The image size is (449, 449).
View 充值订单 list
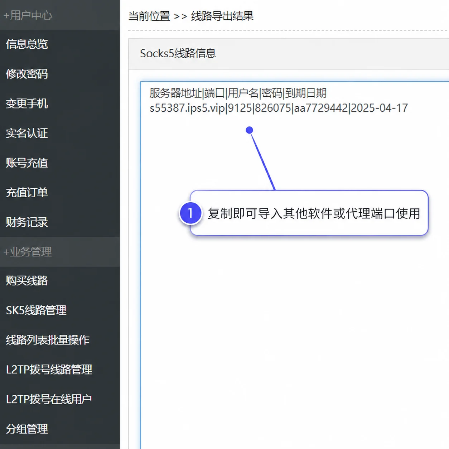27,192
